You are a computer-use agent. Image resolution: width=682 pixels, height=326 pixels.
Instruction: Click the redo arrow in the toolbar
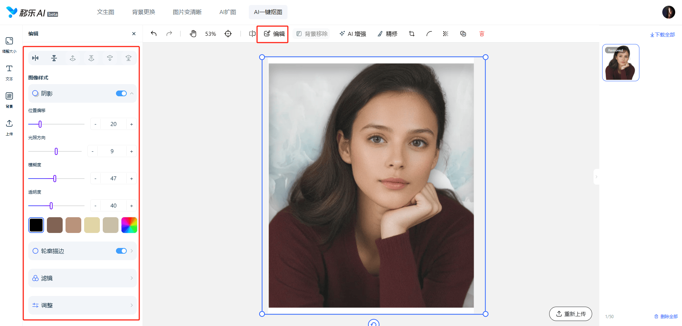click(x=169, y=34)
